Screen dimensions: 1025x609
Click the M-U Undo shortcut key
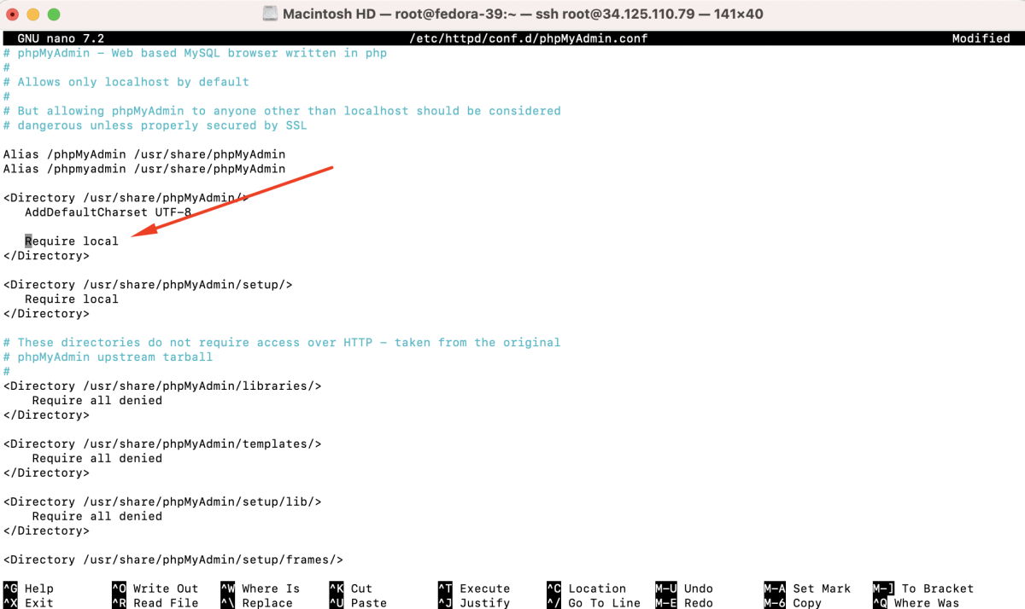[684, 589]
